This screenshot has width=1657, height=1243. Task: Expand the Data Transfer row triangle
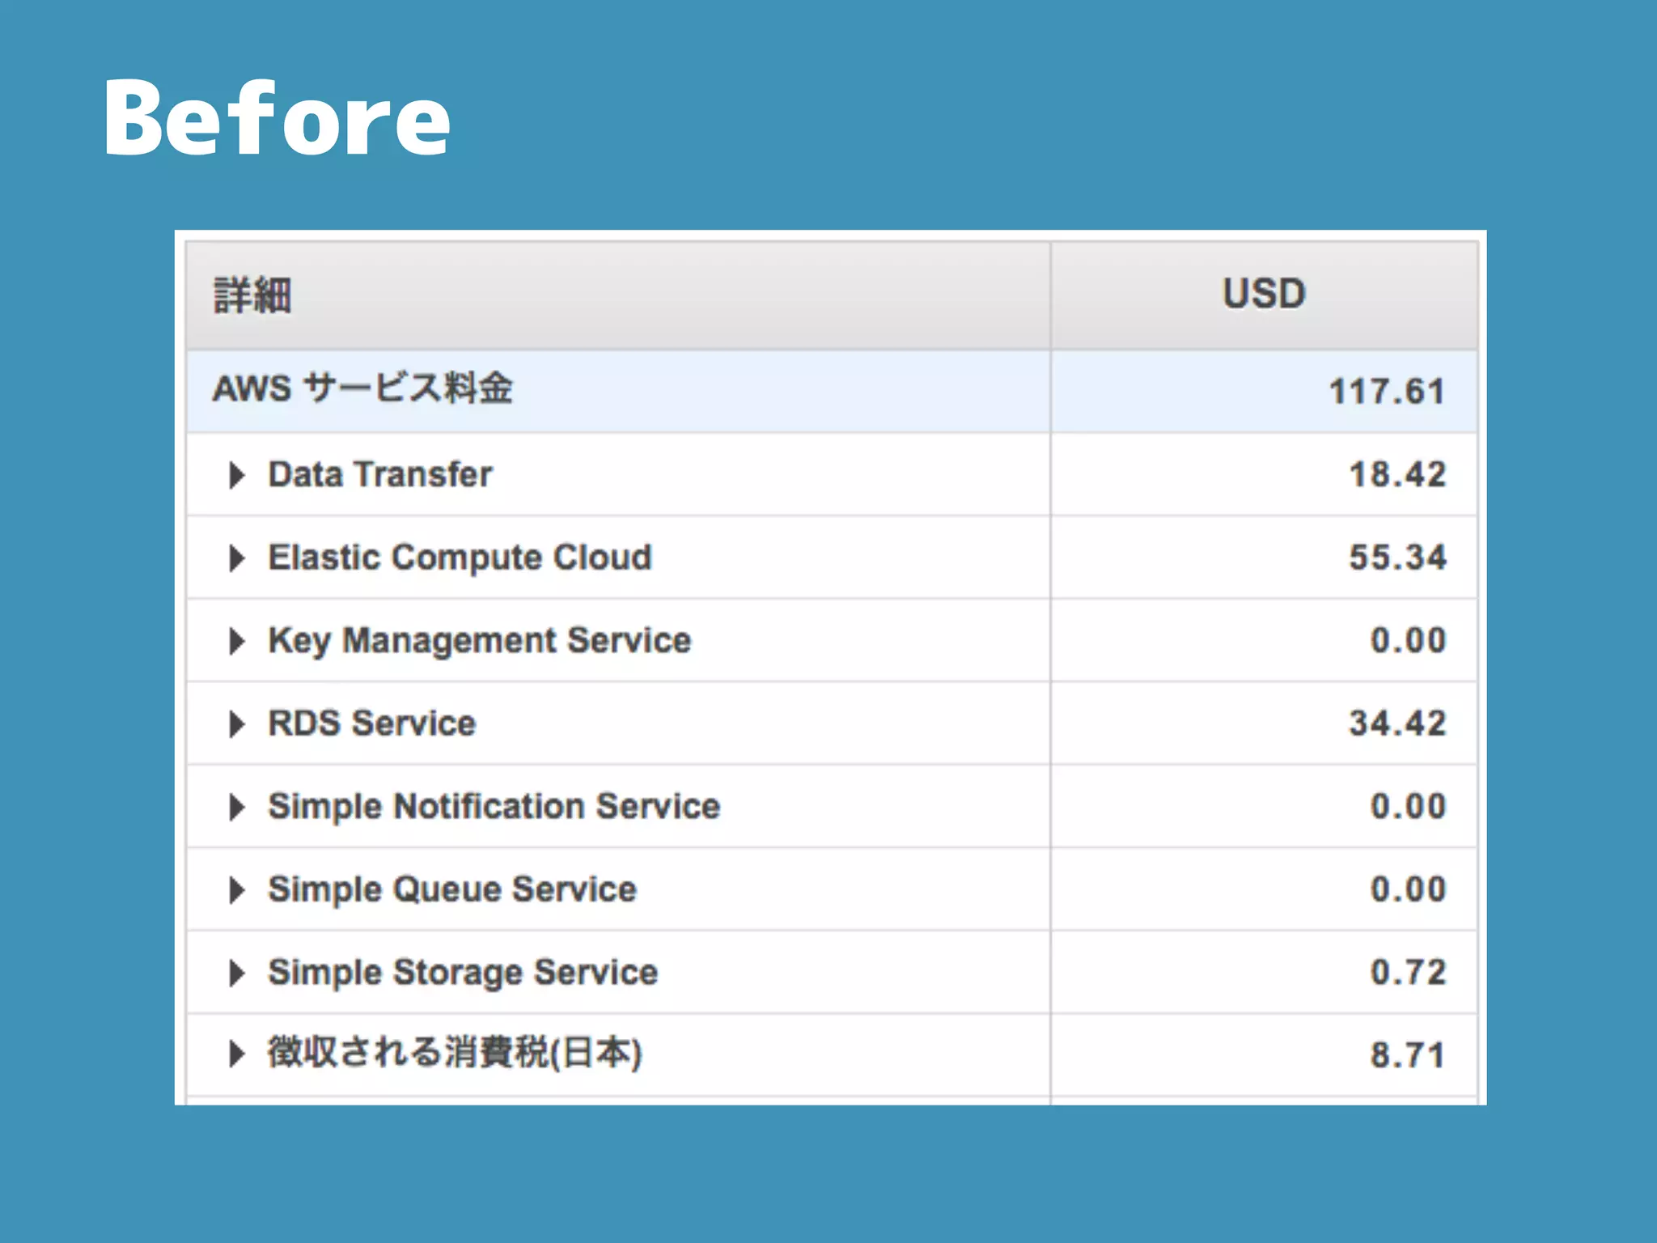236,475
